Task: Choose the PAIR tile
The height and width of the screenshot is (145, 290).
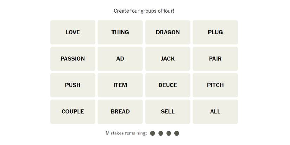Action: click(215, 59)
